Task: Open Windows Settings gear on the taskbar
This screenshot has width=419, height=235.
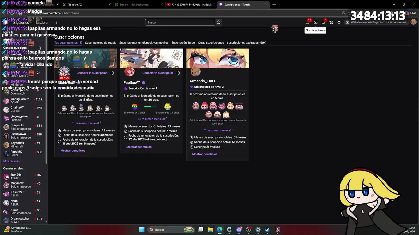Action: (258, 230)
